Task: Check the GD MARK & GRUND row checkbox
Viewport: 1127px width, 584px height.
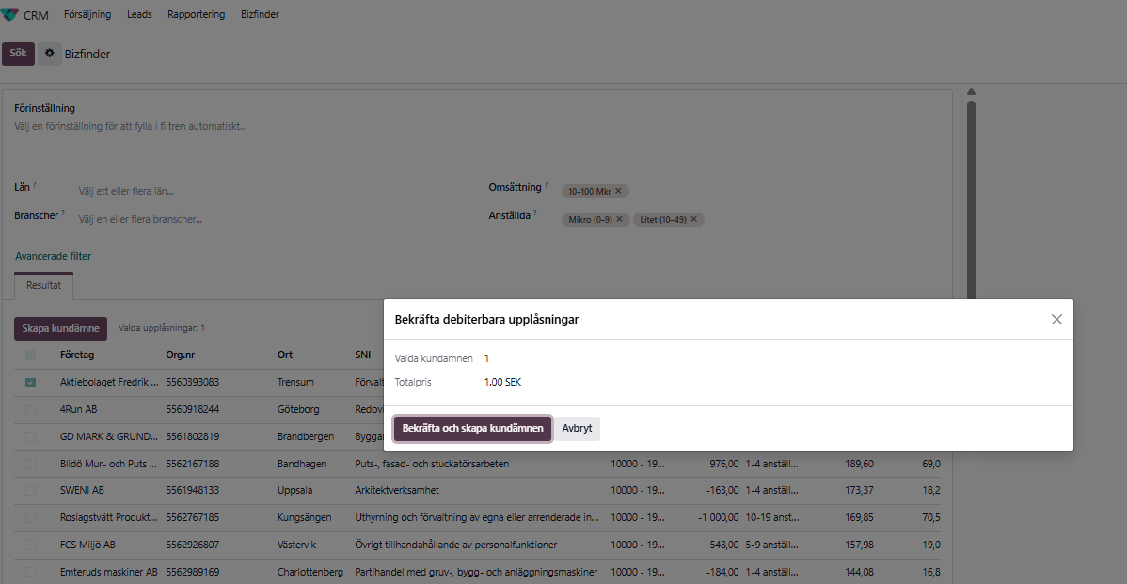Action: pyautogui.click(x=30, y=436)
